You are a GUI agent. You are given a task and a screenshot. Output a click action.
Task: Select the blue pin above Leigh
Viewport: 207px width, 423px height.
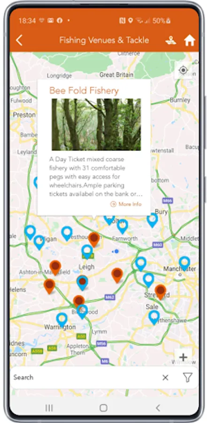(x=87, y=251)
